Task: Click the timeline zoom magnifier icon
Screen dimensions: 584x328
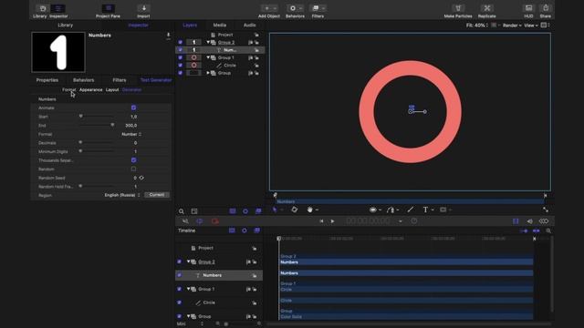Action: click(548, 231)
